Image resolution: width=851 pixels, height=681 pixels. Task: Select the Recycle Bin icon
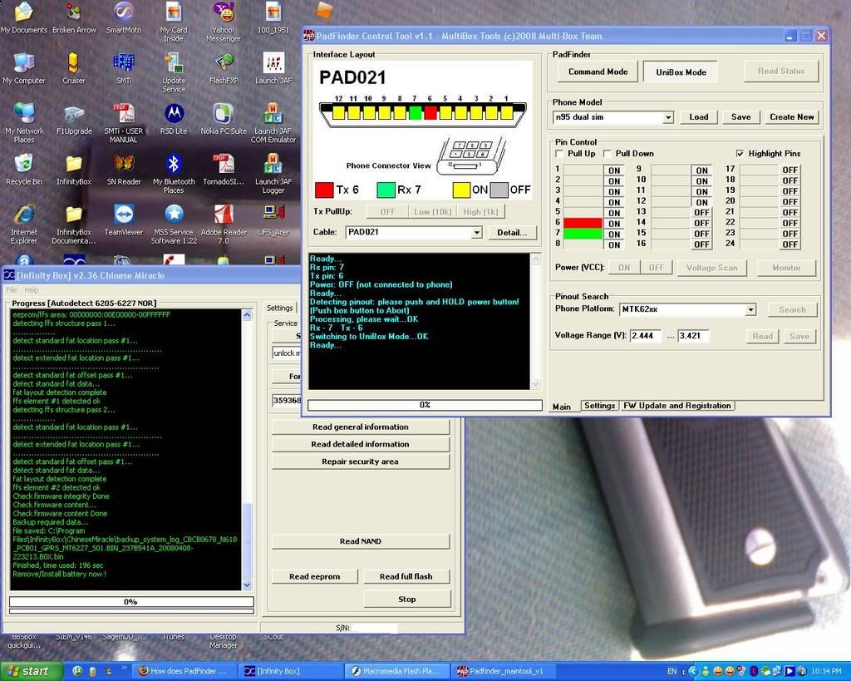pos(24,170)
